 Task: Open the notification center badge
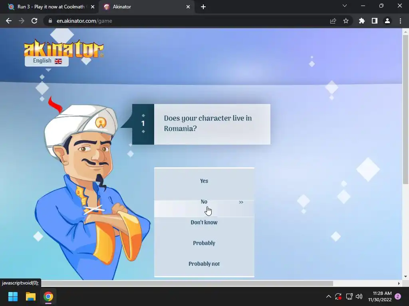pos(398,296)
